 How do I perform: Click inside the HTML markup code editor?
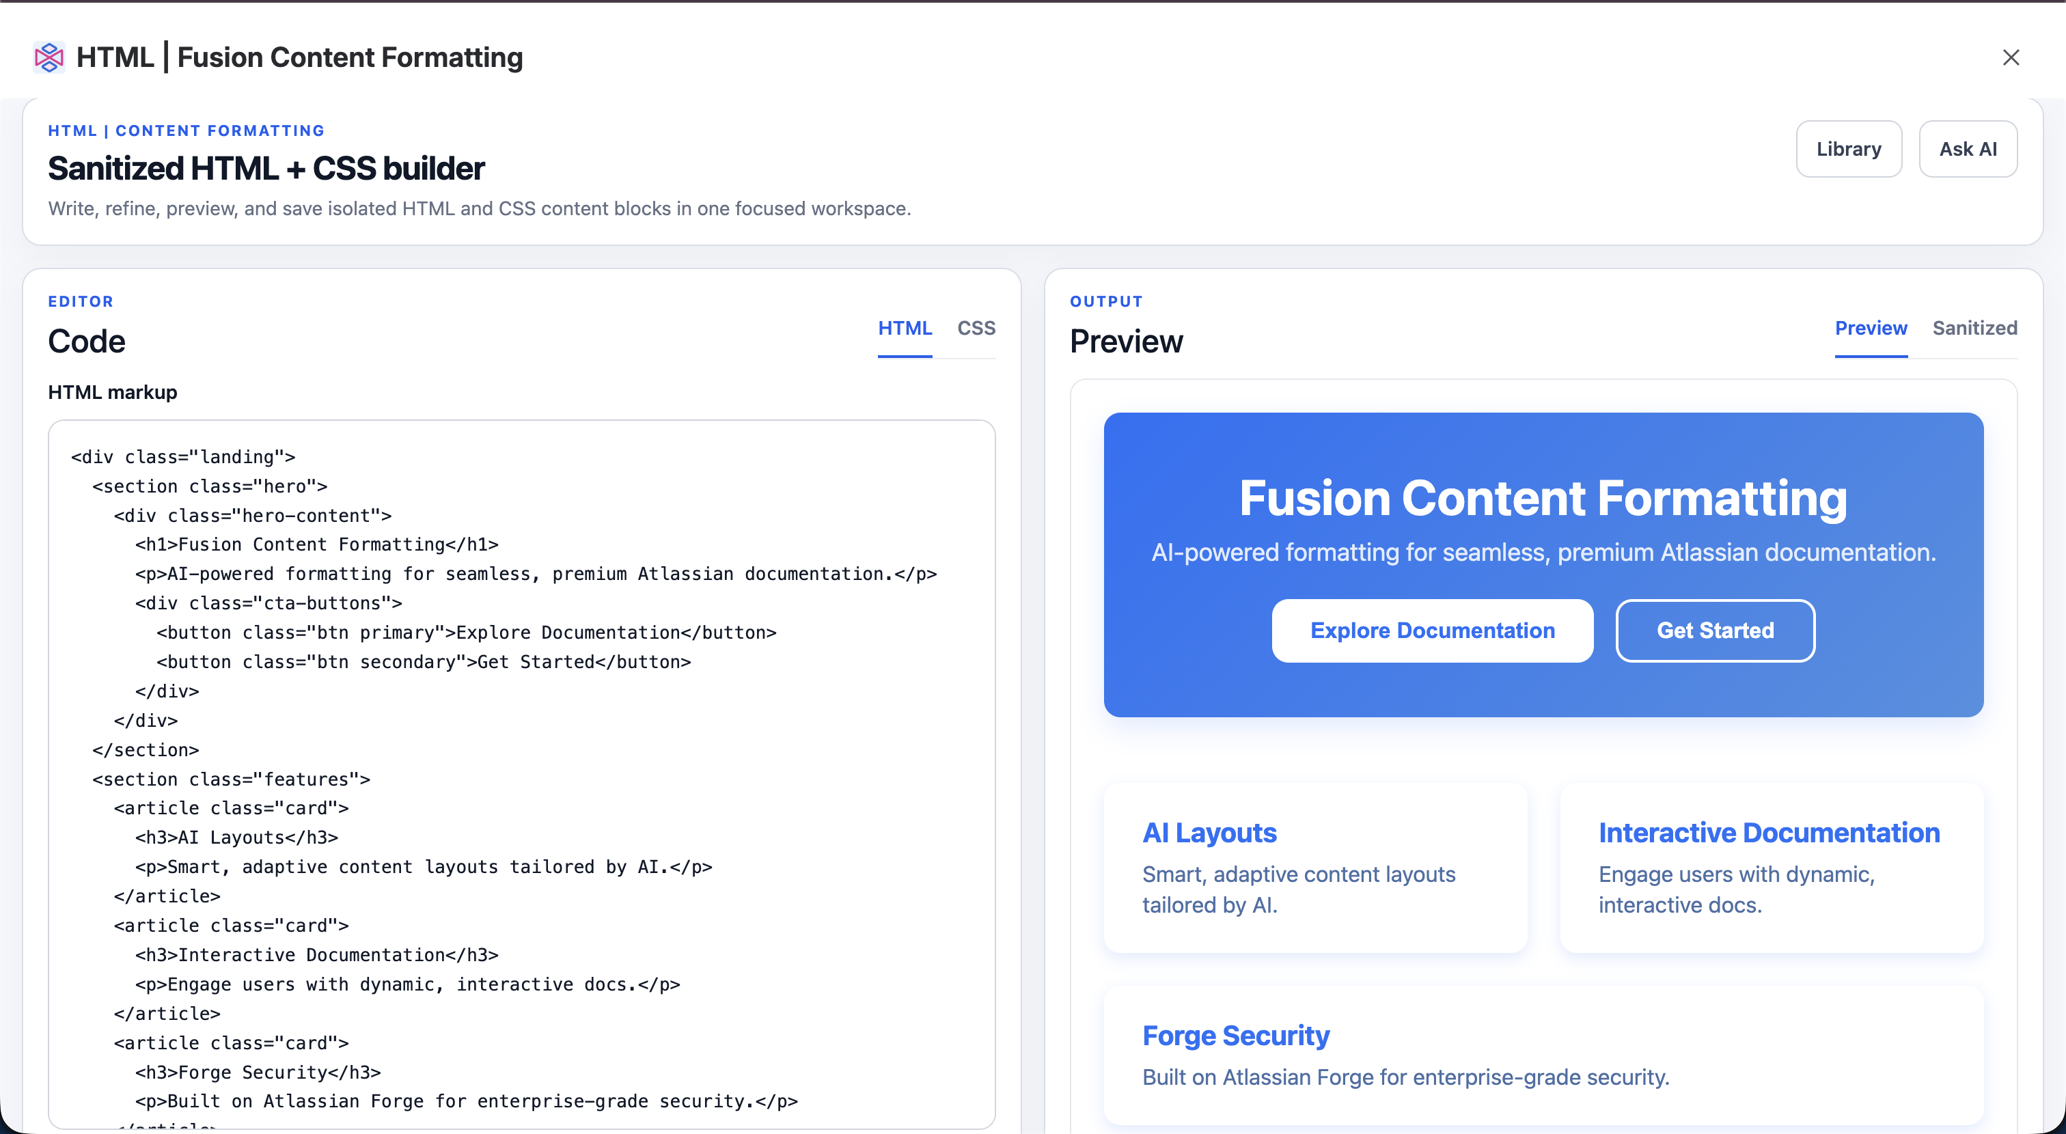[521, 774]
